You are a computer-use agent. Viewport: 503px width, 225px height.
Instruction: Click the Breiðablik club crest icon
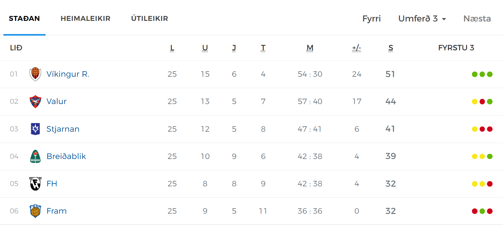coord(35,156)
